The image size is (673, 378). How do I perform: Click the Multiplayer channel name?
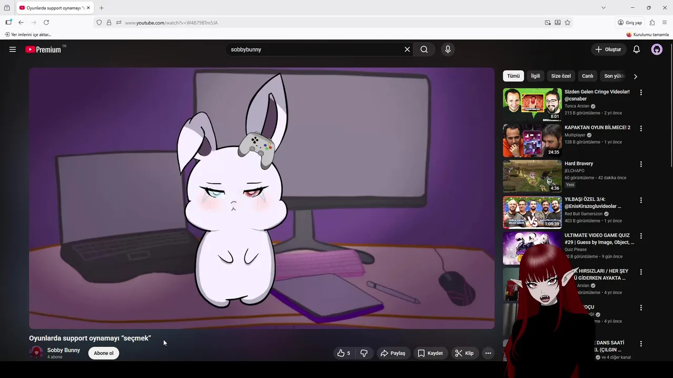575,135
